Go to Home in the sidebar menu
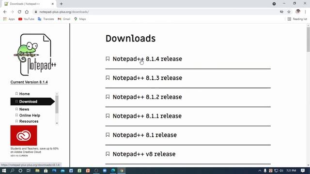 (25, 94)
